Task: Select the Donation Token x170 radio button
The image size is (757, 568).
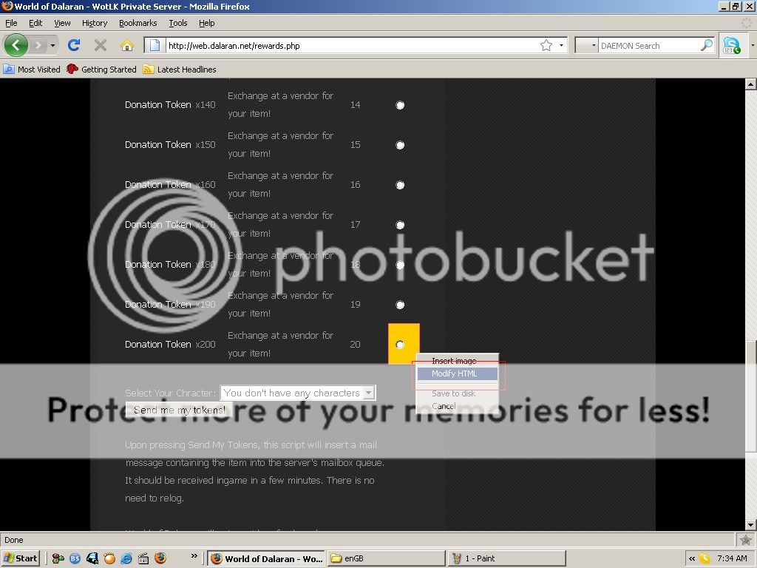Action: (x=400, y=225)
